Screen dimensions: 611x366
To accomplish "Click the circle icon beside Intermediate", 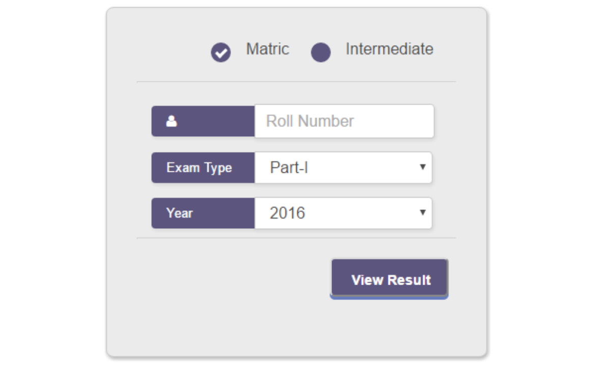I will pyautogui.click(x=321, y=52).
